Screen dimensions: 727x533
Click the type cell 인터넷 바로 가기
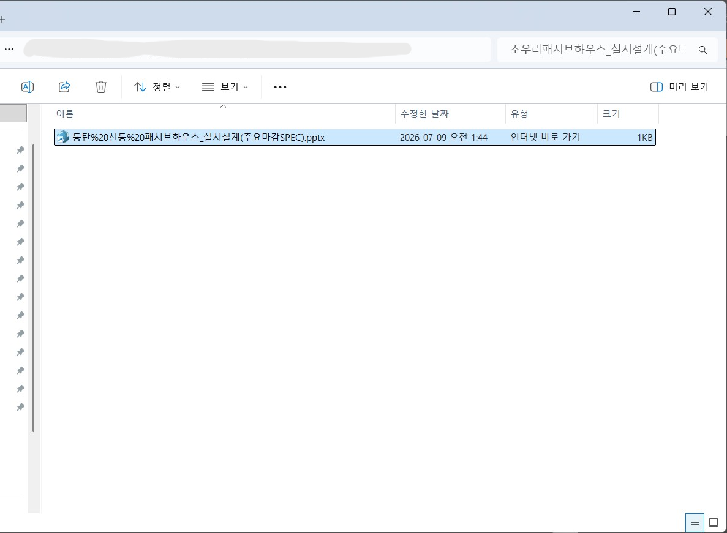pyautogui.click(x=545, y=137)
